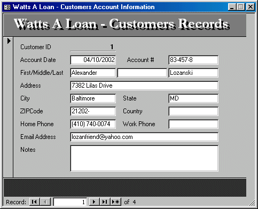Viewport: 258px width, 209px height.
Task: Go to the first record
Action: tap(34, 202)
